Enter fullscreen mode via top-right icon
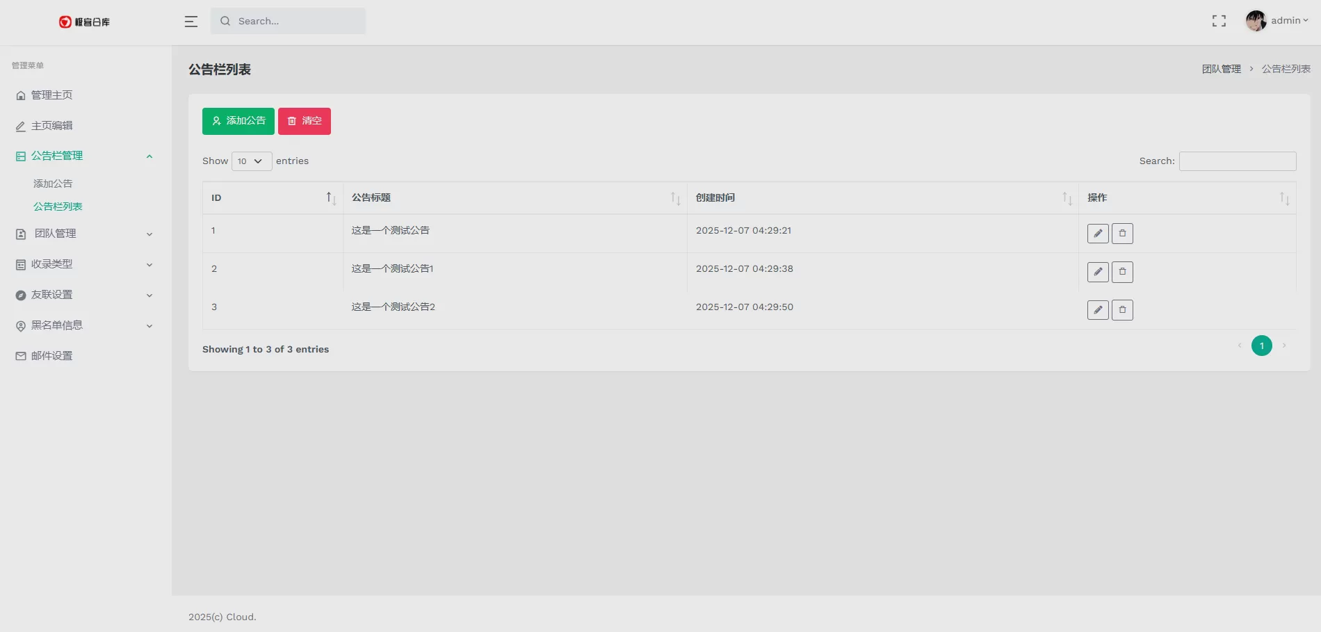This screenshot has width=1321, height=632. (x=1219, y=22)
